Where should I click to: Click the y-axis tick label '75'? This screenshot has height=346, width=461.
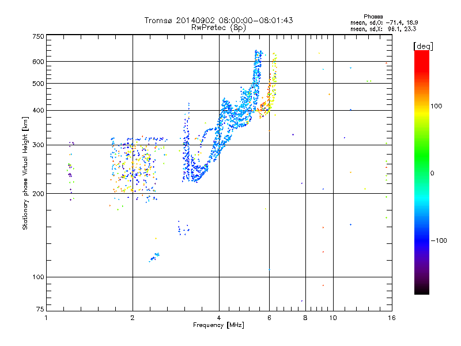tap(40, 309)
